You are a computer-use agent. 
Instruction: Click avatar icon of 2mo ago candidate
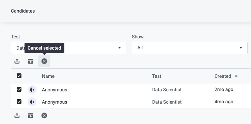coord(32,90)
